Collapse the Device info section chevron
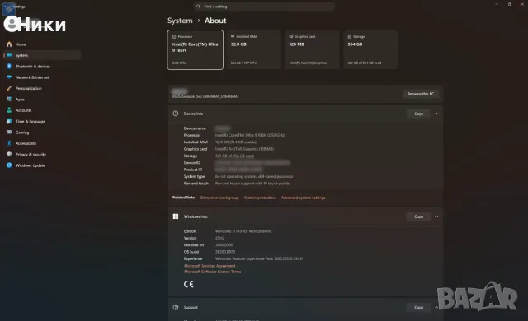Image resolution: width=528 pixels, height=321 pixels. (436, 114)
